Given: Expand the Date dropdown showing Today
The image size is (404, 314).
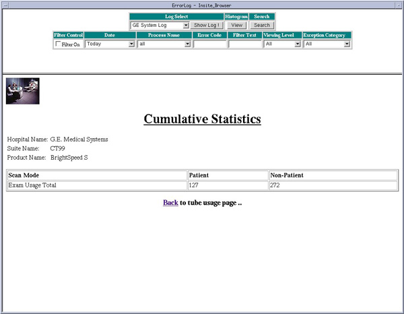Looking at the screenshot, I should [x=110, y=44].
